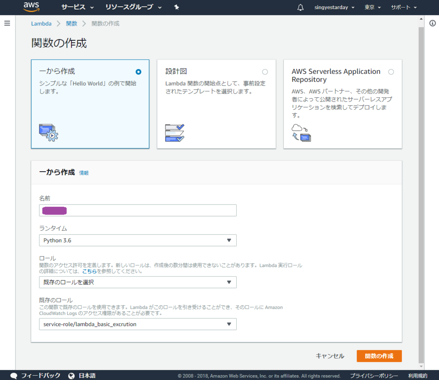The image size is (439, 380).
Task: Open the service-role/lambda_basic_excrution dropdown
Action: [x=138, y=324]
